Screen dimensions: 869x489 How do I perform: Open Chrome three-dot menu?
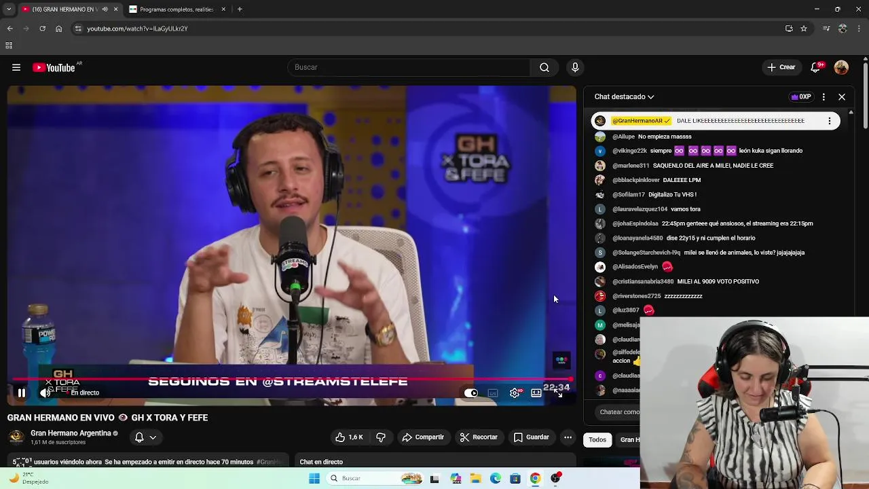[859, 29]
